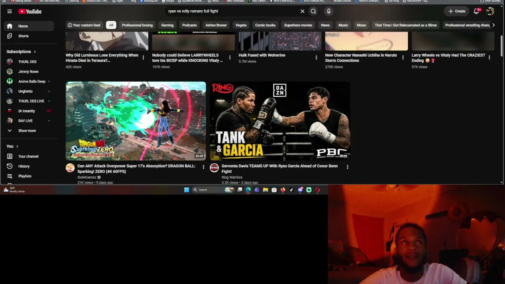Open THURL DES LIVE subscription

[29, 101]
